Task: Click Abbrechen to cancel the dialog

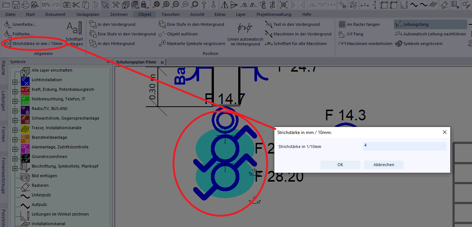Action: (383, 165)
